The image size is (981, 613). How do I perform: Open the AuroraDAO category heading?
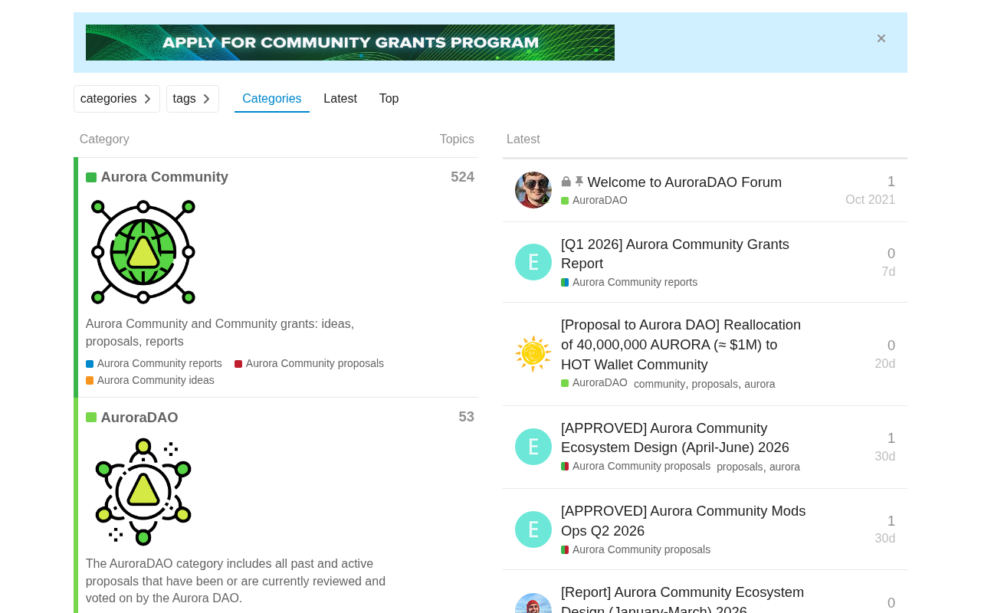pyautogui.click(x=139, y=418)
